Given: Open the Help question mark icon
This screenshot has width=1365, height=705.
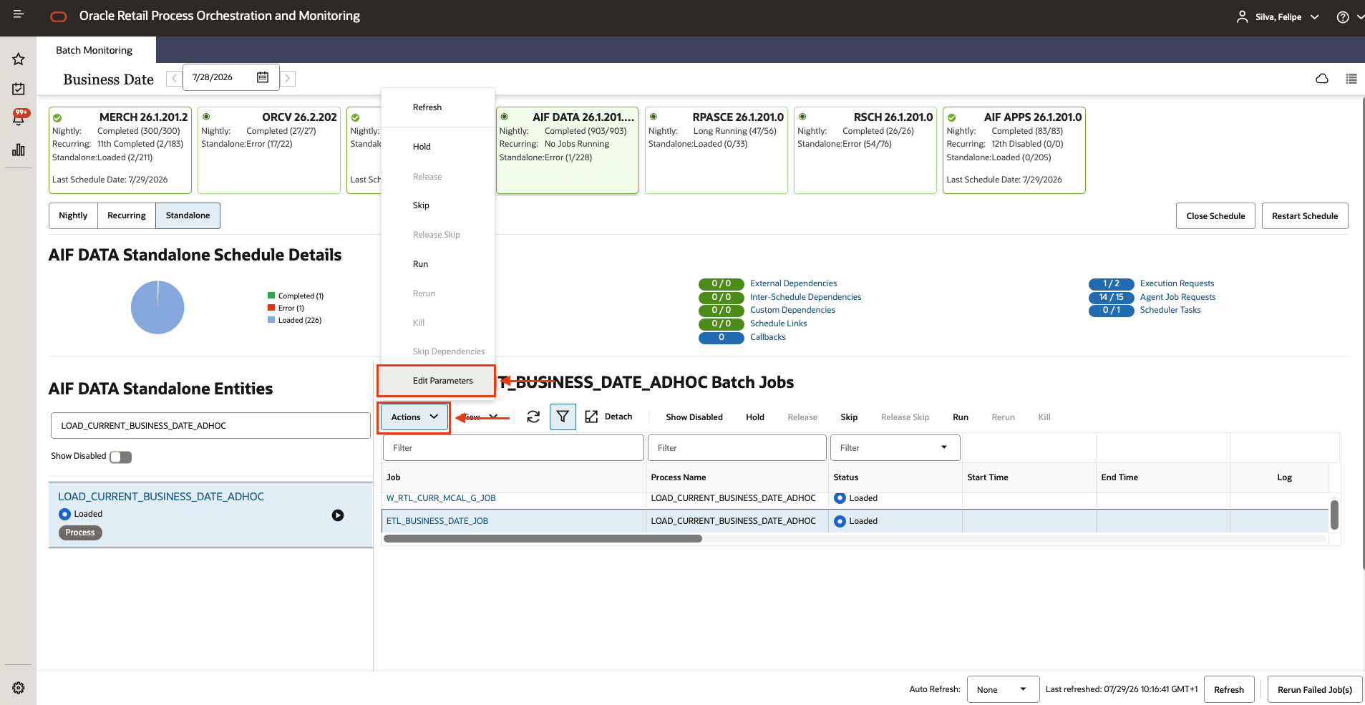Looking at the screenshot, I should 1343,17.
